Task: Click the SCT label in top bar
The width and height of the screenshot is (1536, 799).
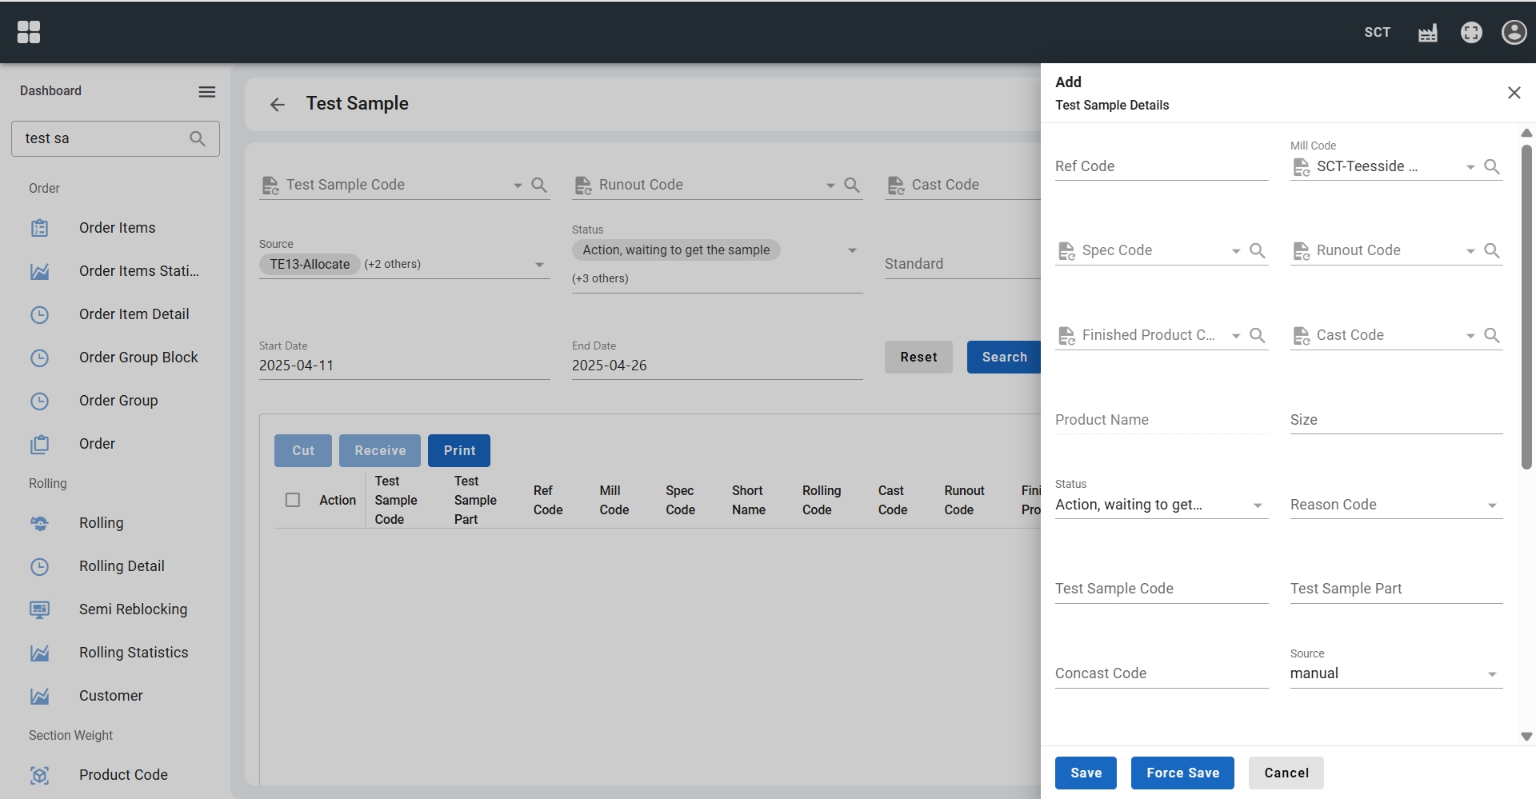Action: click(x=1377, y=32)
